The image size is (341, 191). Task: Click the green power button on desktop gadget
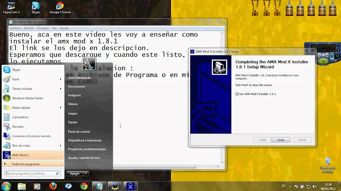tap(323, 61)
